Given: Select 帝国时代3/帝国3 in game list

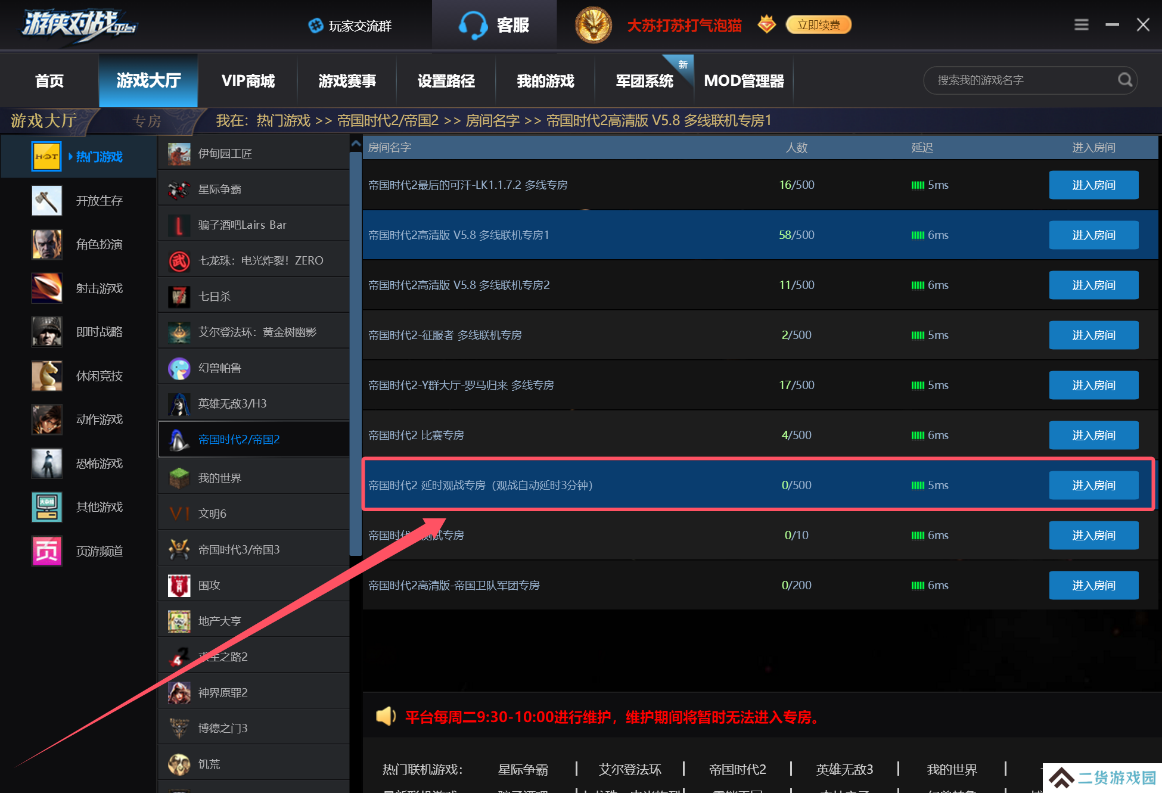Looking at the screenshot, I should (x=254, y=549).
